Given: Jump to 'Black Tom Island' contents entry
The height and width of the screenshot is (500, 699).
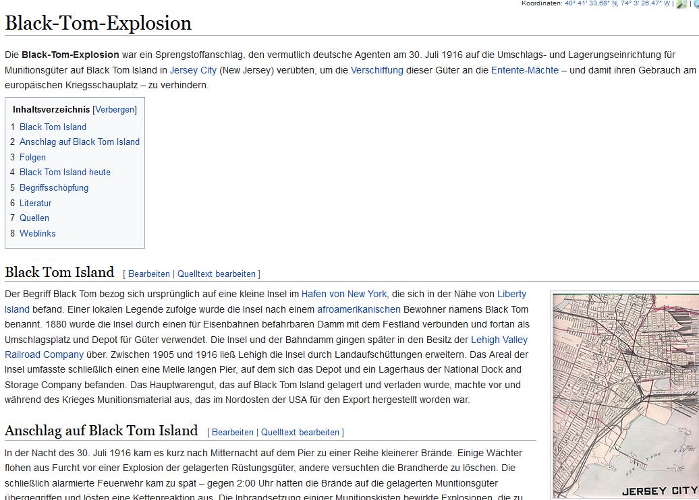Looking at the screenshot, I should [53, 127].
